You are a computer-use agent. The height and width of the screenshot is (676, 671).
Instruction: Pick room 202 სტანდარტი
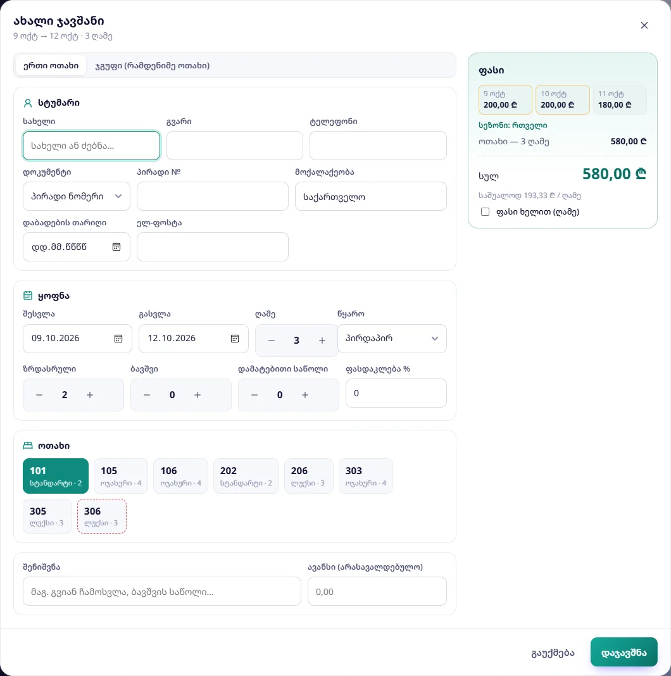tap(246, 476)
